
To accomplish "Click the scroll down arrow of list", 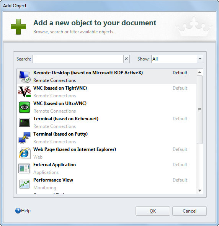I will click(199, 190).
